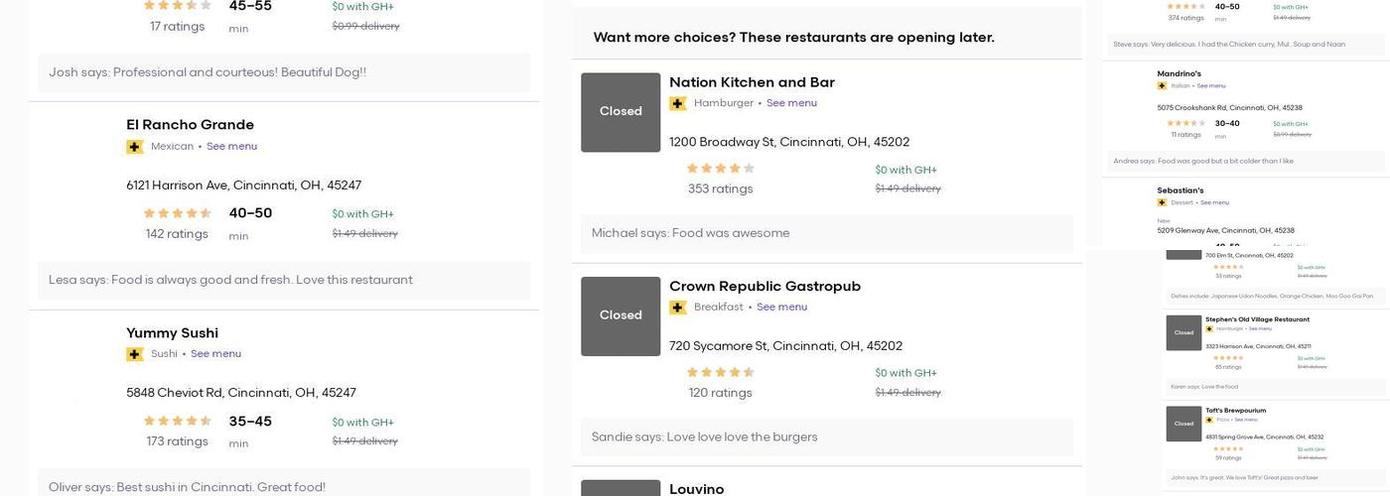Click the Closed thumbnail for Nation Kitchen and Bar
The width and height of the screenshot is (1390, 496).
621,112
